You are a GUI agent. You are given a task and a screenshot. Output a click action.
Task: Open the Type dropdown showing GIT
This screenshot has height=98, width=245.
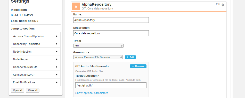point(98,46)
